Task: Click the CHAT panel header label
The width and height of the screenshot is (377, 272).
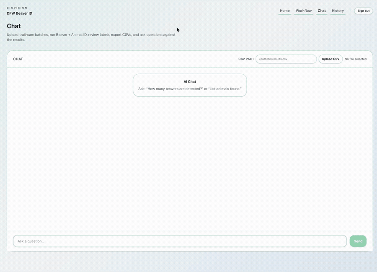Action: (x=18, y=59)
